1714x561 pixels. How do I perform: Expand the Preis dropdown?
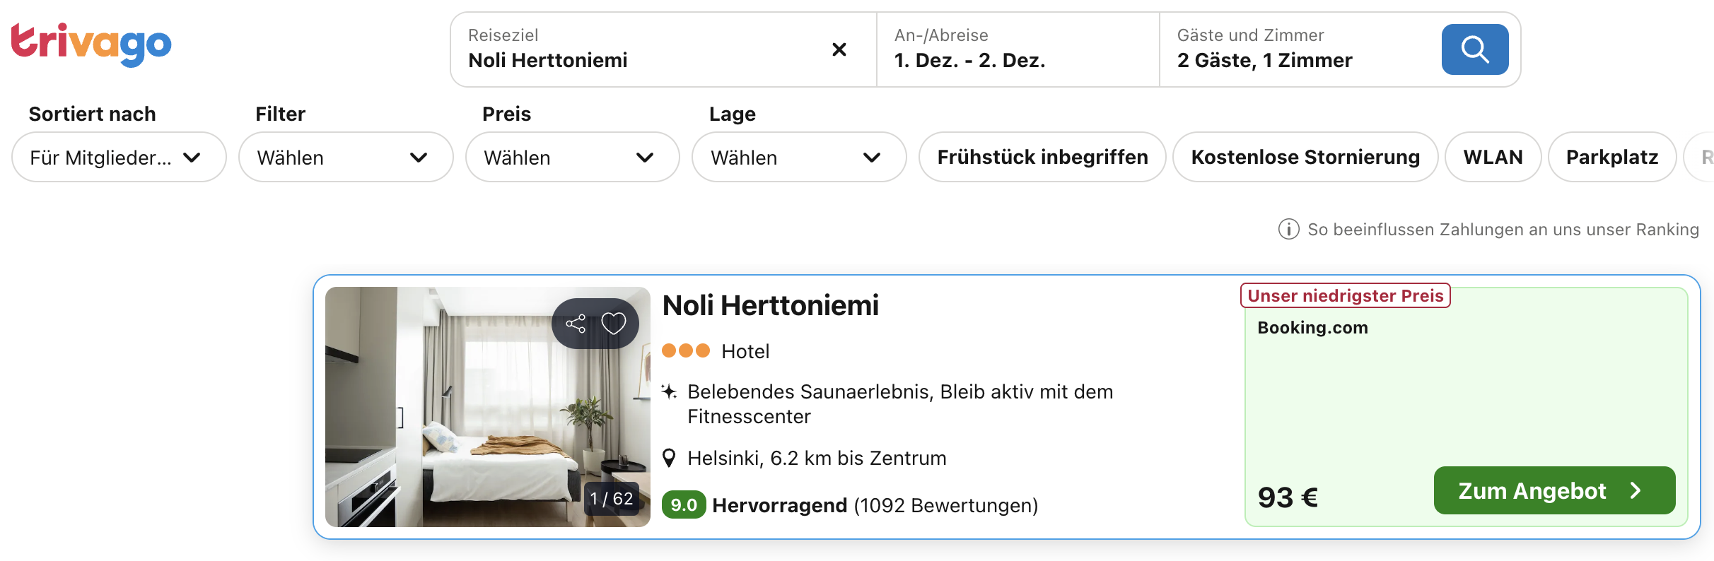tap(572, 157)
